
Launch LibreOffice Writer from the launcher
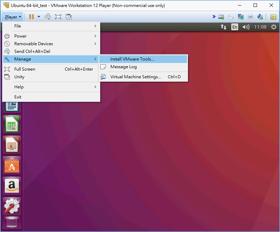12,106
